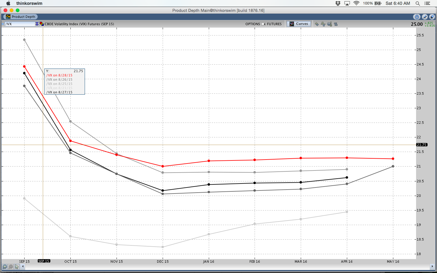The height and width of the screenshot is (273, 437).
Task: Click the up-down diamond arrows toolbar icon
Action: tap(317, 24)
